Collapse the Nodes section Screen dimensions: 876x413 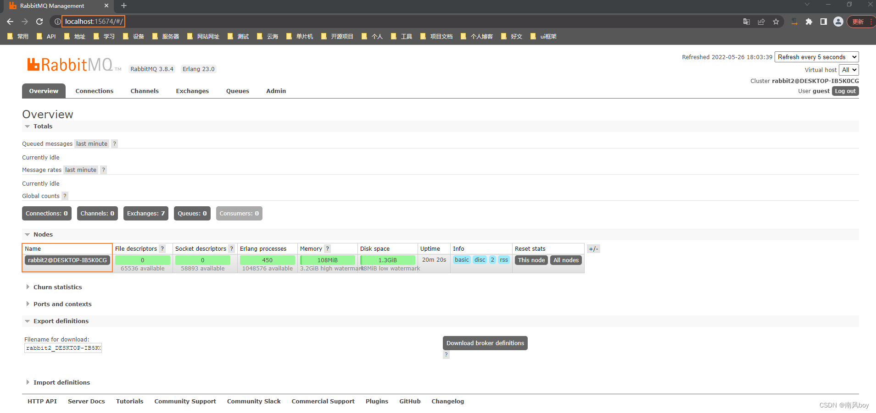[43, 234]
